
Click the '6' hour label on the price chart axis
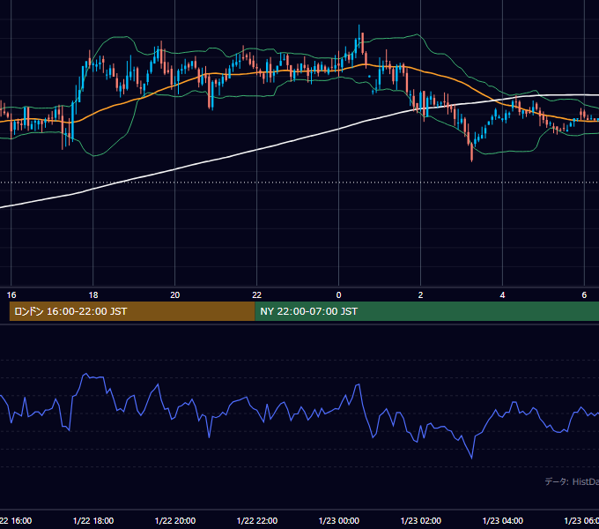click(x=584, y=295)
